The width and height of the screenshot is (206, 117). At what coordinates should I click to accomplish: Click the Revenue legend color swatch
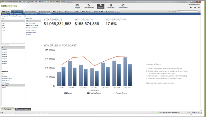66,93
